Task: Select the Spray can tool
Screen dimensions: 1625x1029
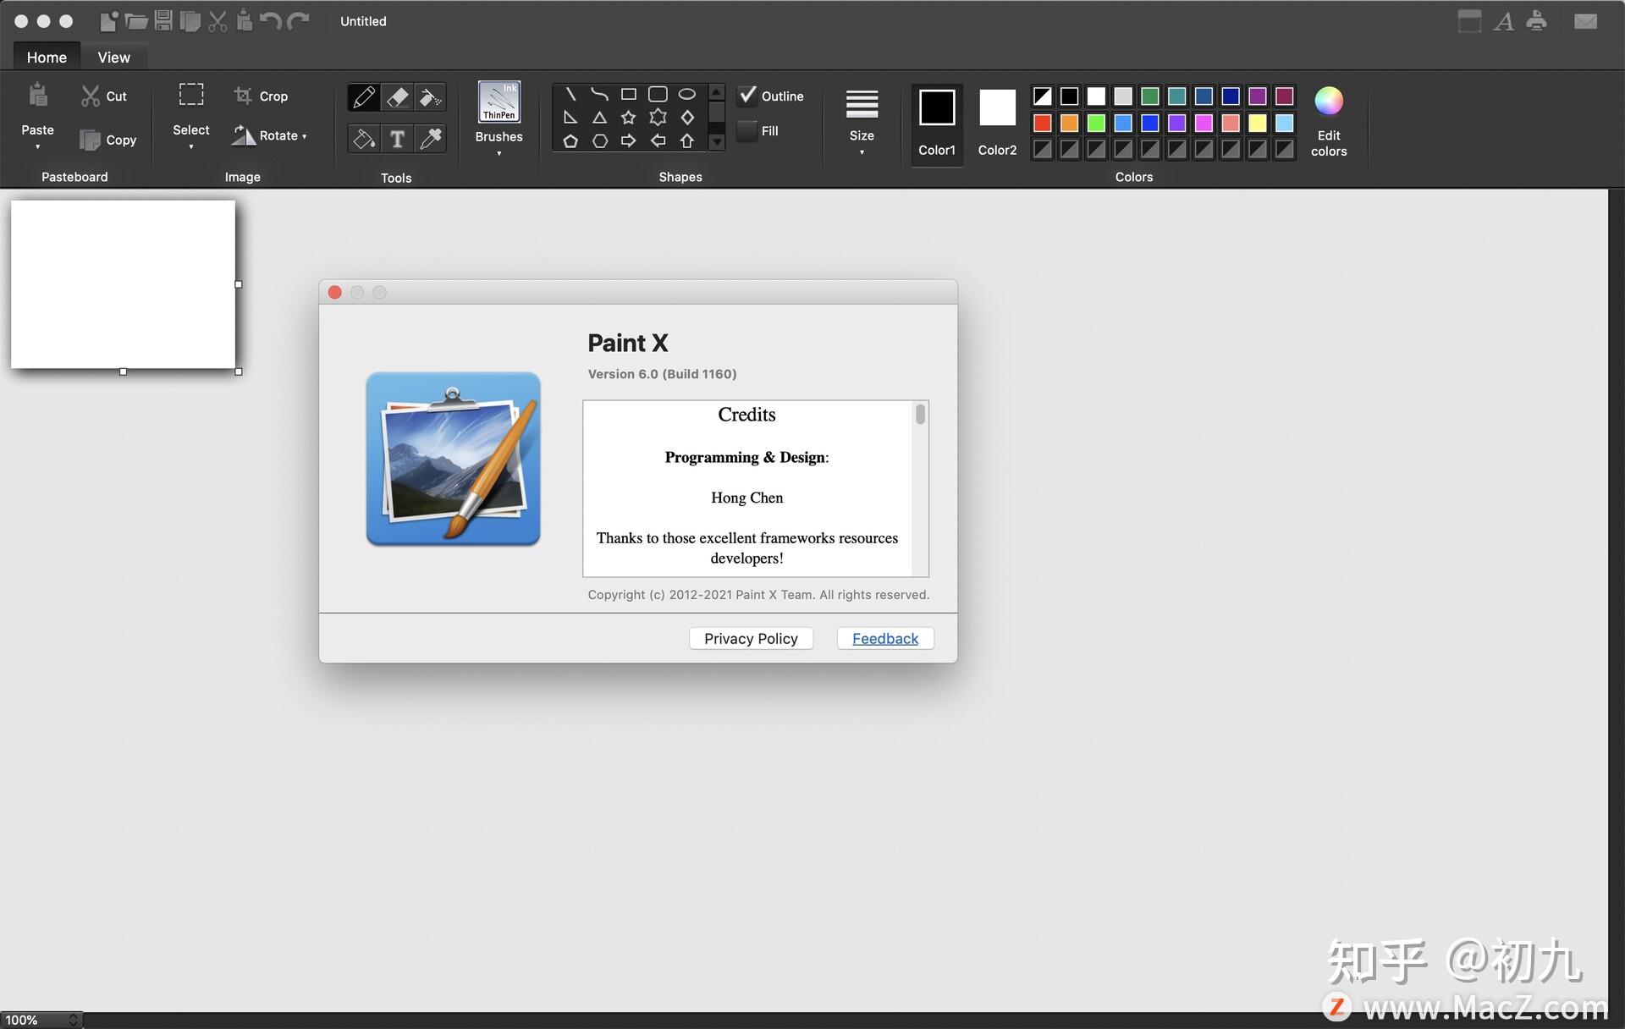Action: coord(430,97)
